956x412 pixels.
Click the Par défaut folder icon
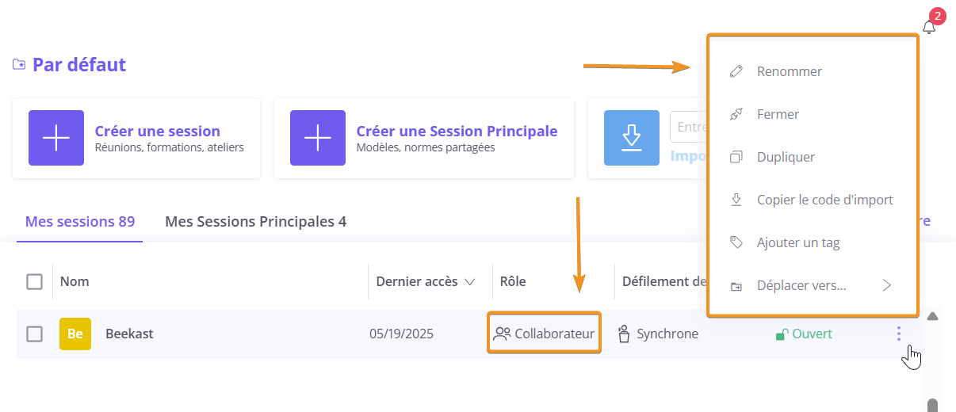coord(19,65)
